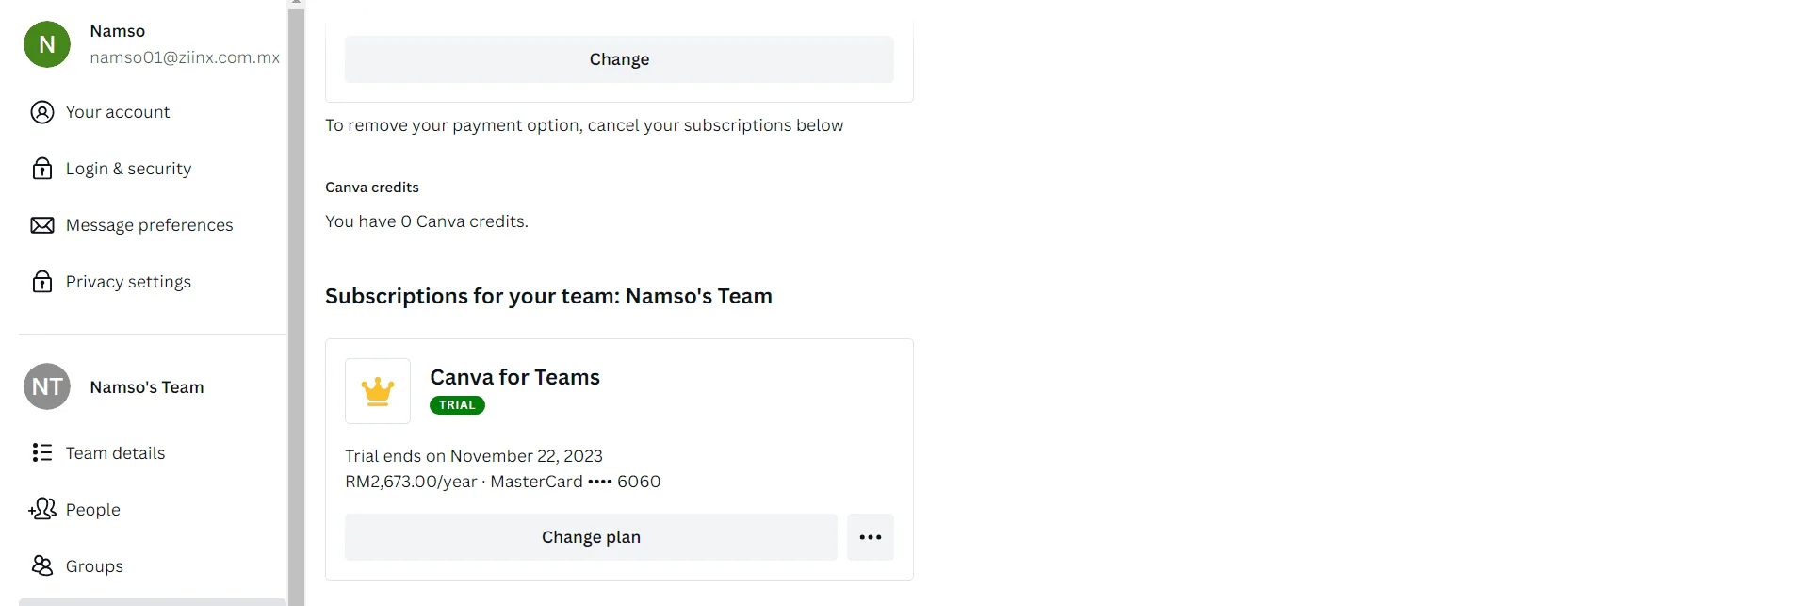Click the People add-person icon
This screenshot has height=606, width=1809.
(42, 509)
